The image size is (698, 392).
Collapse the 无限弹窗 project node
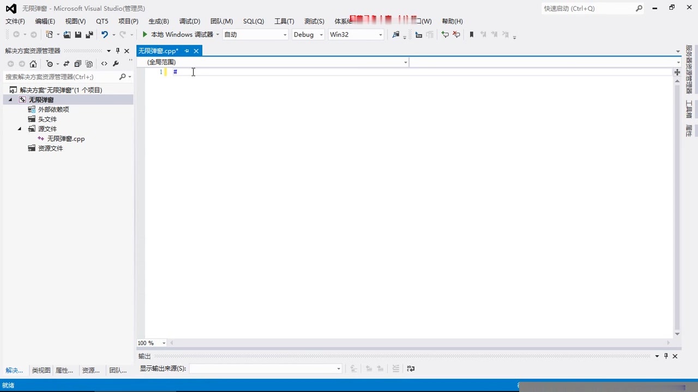10,100
